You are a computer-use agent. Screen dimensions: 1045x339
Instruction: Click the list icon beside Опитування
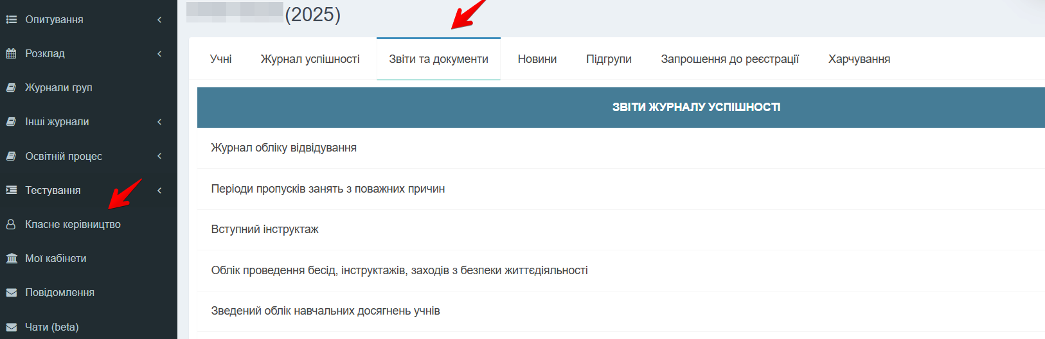[x=11, y=20]
